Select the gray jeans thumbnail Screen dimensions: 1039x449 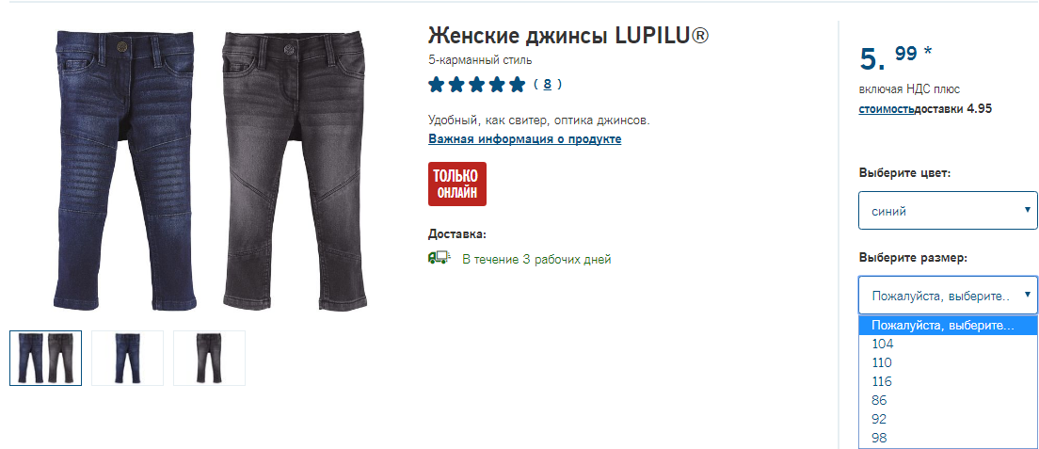[209, 358]
